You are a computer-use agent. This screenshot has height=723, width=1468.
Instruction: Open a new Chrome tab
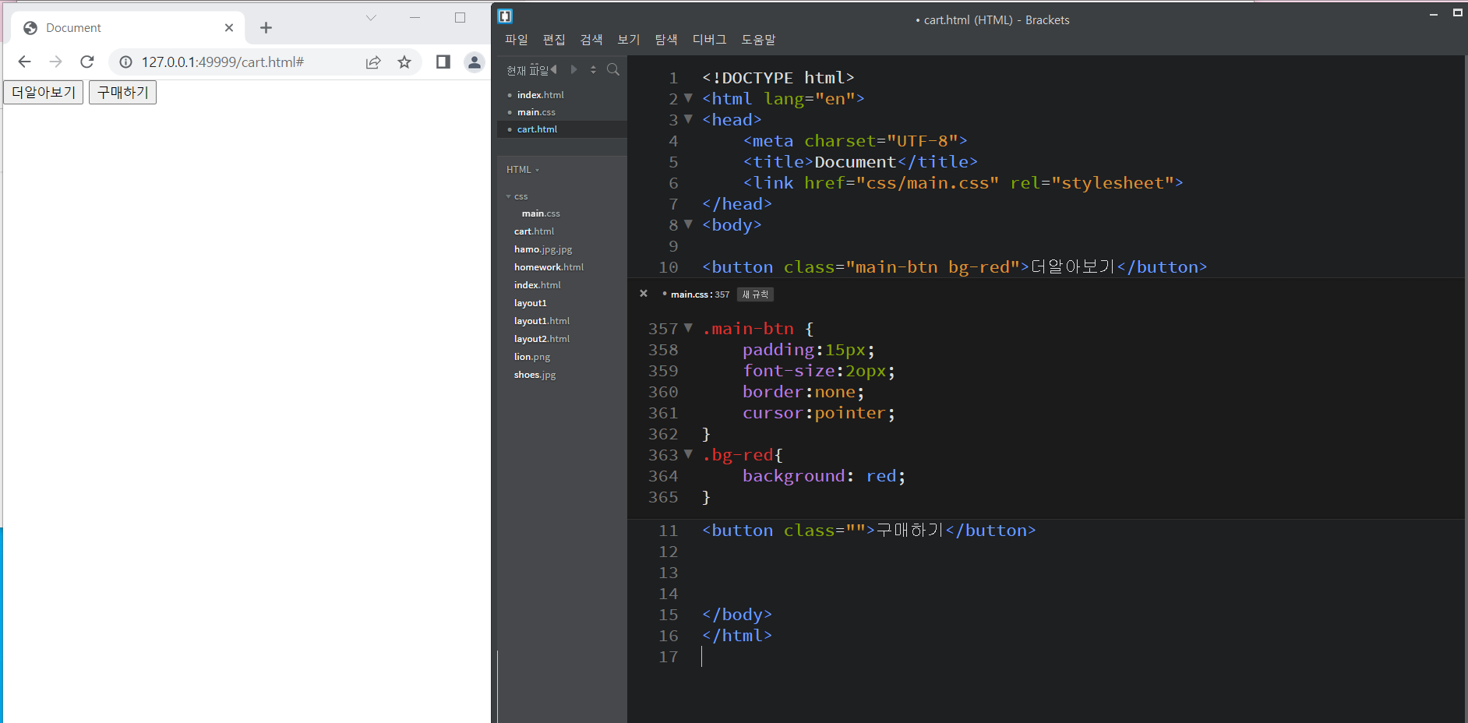coord(266,28)
